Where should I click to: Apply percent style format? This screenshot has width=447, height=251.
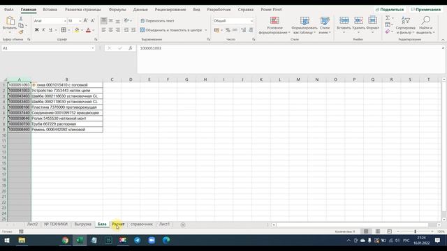pos(228,30)
